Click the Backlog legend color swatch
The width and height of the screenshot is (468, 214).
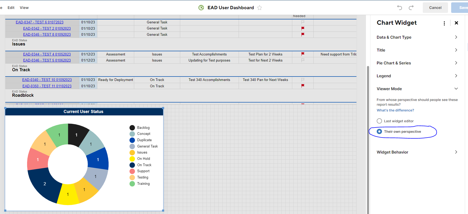point(132,128)
